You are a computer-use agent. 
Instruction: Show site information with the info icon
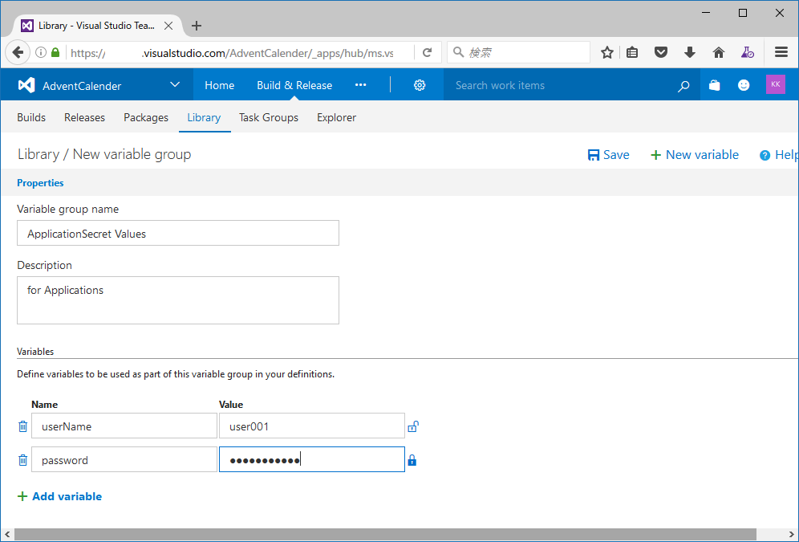pos(41,52)
